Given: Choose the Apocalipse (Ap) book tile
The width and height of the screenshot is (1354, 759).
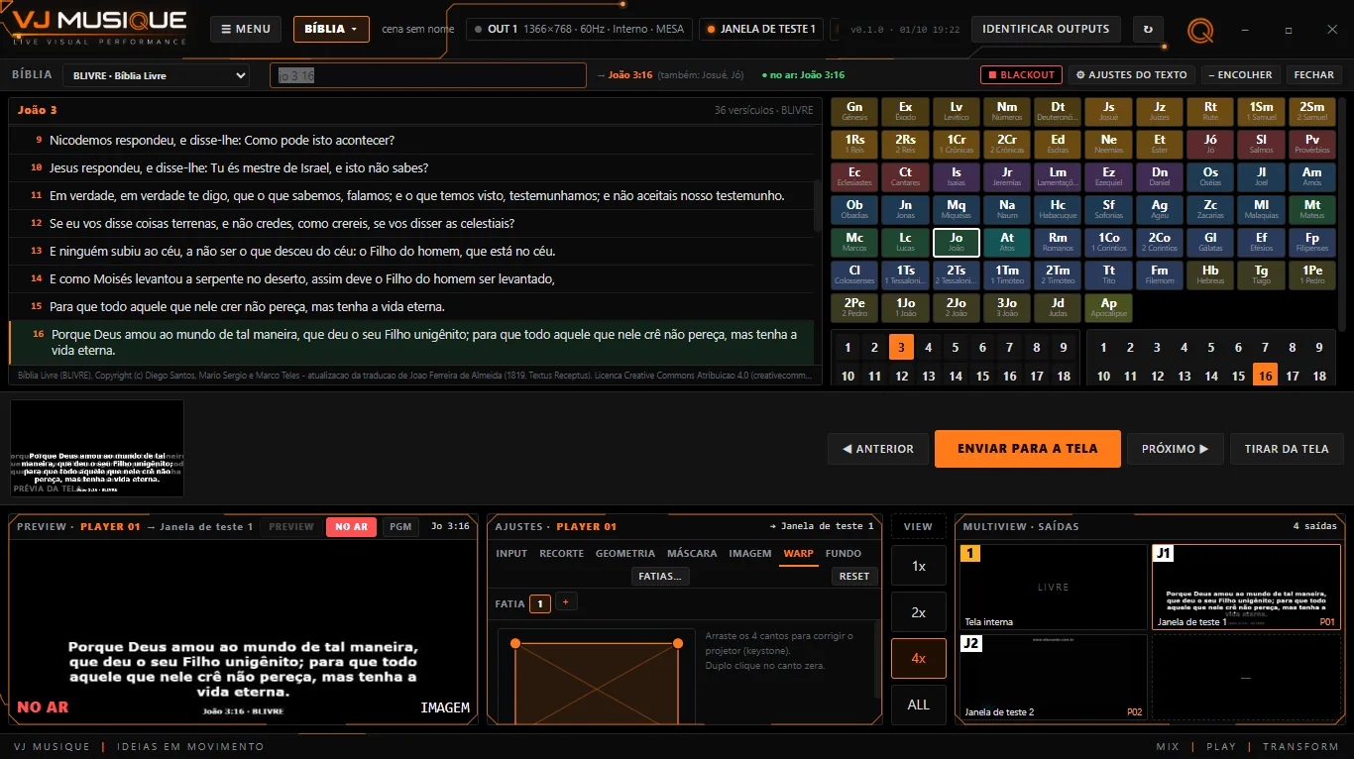Looking at the screenshot, I should tap(1109, 307).
